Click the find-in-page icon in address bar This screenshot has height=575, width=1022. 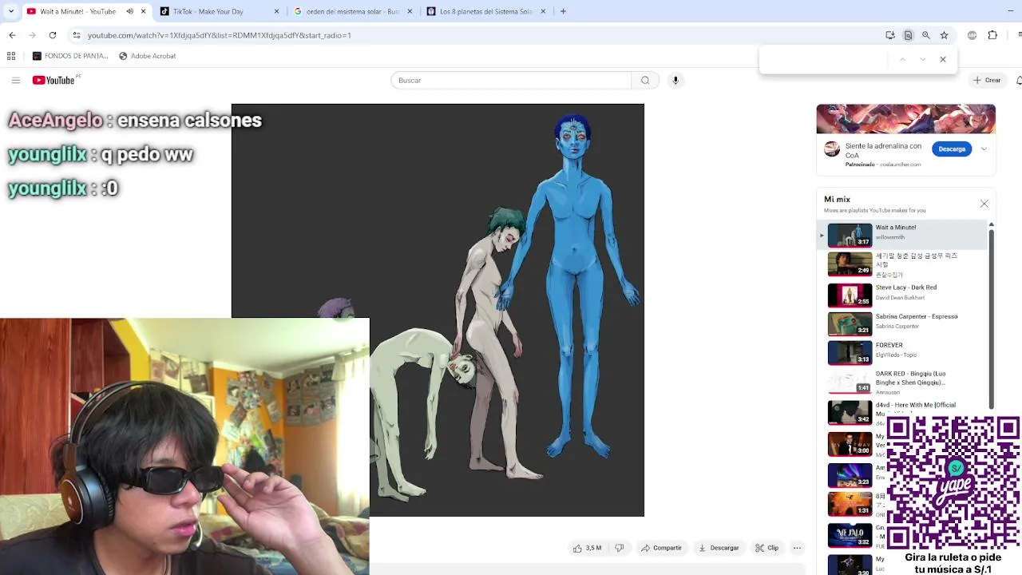click(x=908, y=35)
